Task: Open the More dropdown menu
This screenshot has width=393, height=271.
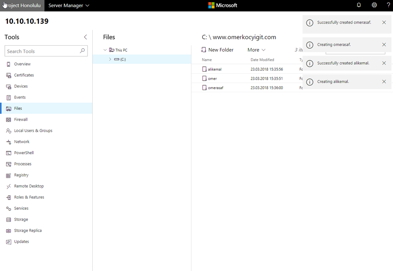Action: click(256, 50)
